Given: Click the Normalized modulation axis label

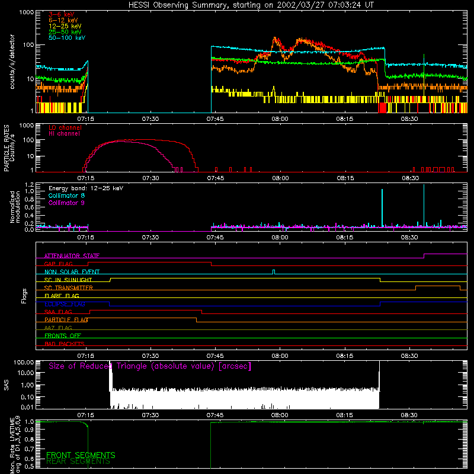Looking at the screenshot, I should click(14, 207).
